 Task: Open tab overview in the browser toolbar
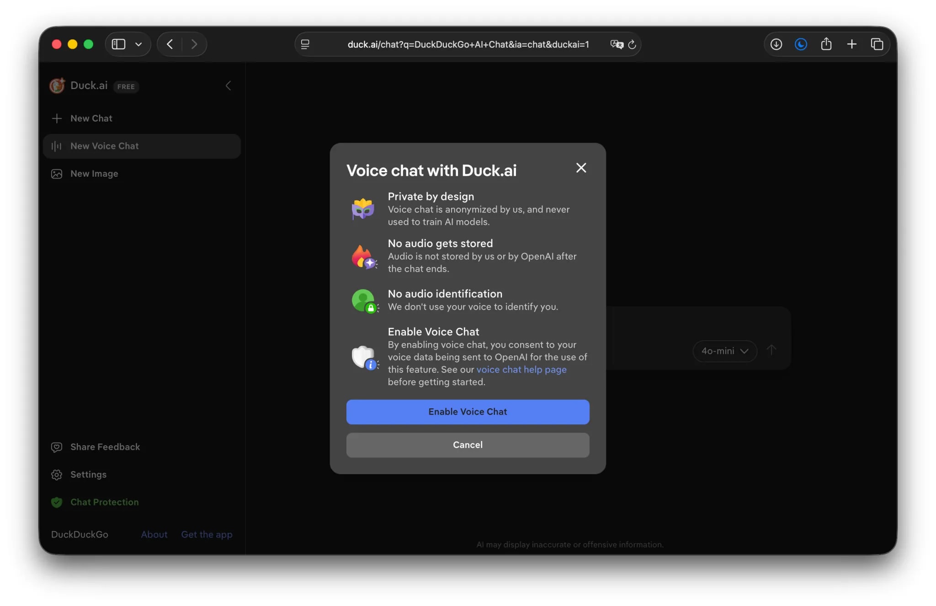877,44
